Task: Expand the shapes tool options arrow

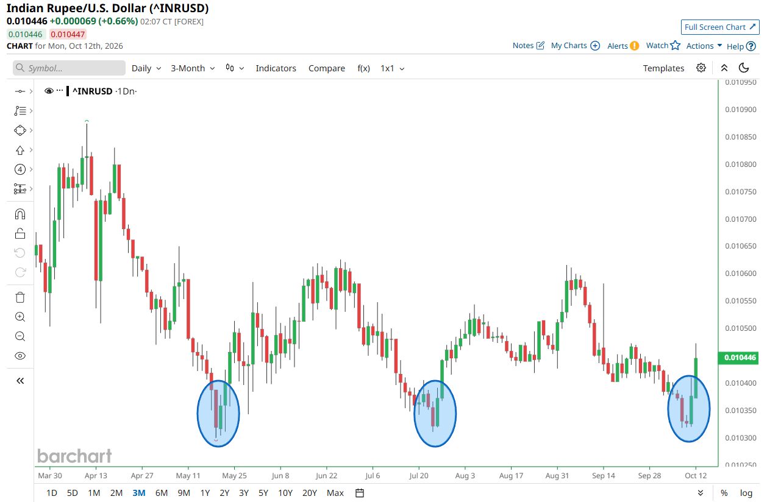Action: pyautogui.click(x=30, y=130)
